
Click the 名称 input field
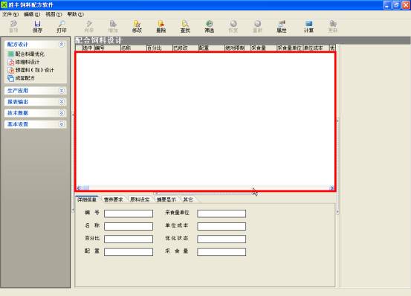click(129, 226)
